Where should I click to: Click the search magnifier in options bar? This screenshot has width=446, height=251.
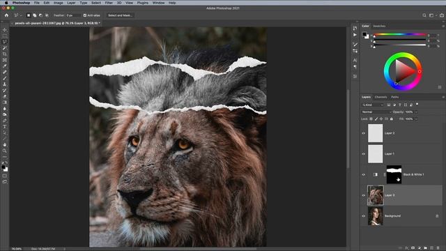pyautogui.click(x=424, y=15)
